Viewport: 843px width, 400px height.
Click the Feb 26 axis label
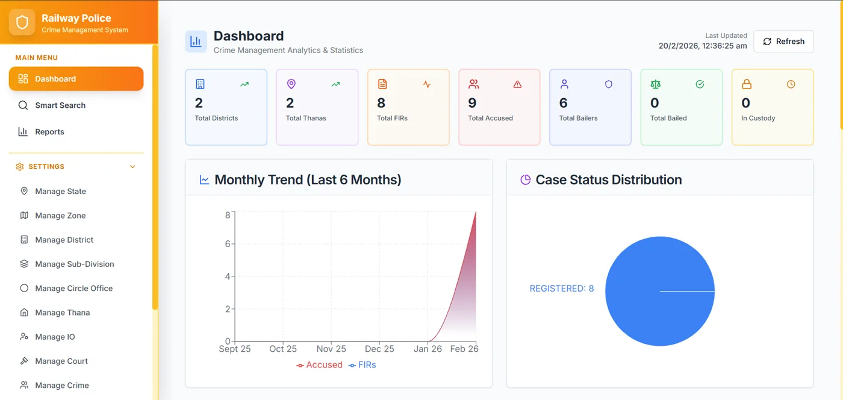pos(464,349)
